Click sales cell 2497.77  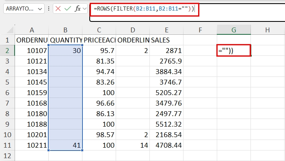(x=166, y=114)
